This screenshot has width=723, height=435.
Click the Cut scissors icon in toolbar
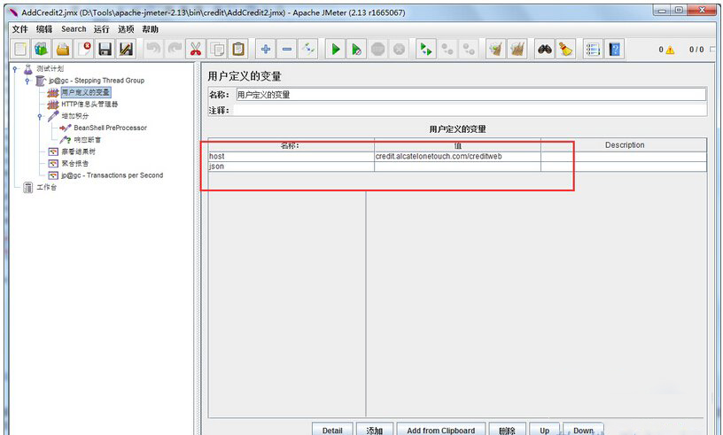point(196,50)
